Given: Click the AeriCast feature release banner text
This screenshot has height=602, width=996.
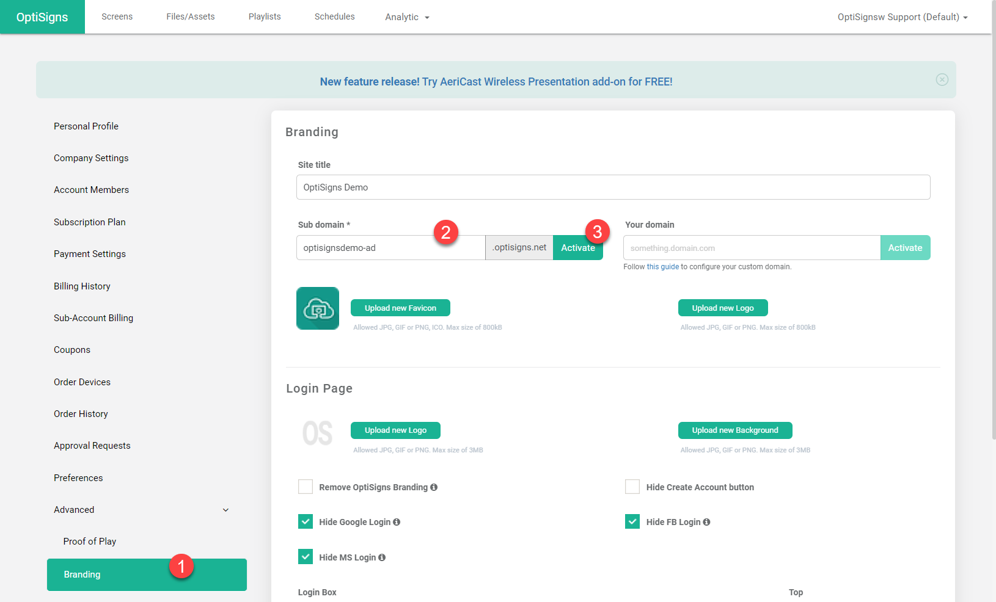Looking at the screenshot, I should [496, 82].
